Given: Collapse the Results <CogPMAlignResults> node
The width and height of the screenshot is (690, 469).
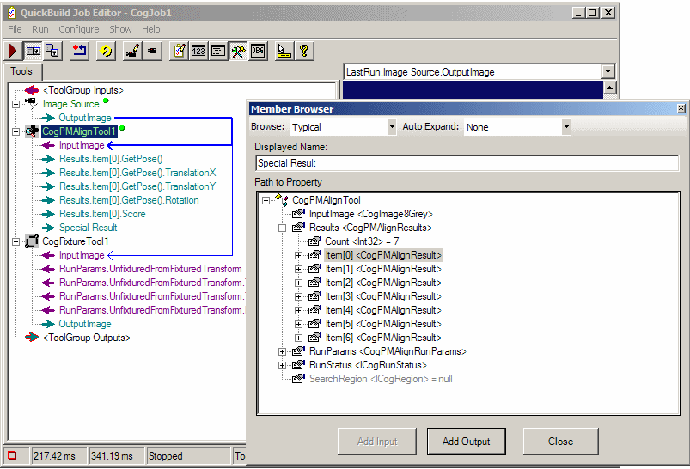Looking at the screenshot, I should pyautogui.click(x=282, y=228).
